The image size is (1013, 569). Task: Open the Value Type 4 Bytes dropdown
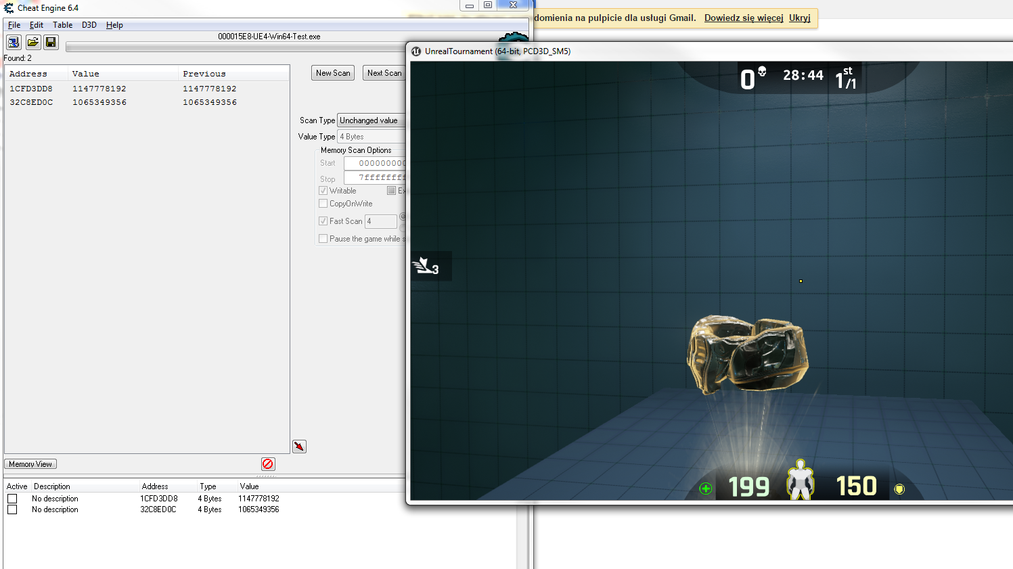point(371,137)
